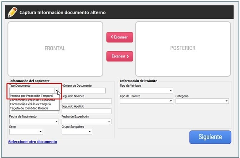Screen dimensions: 240x158
Task: Choose Contraseña Cédula de Ciudadanía option
Action: coord(32,100)
